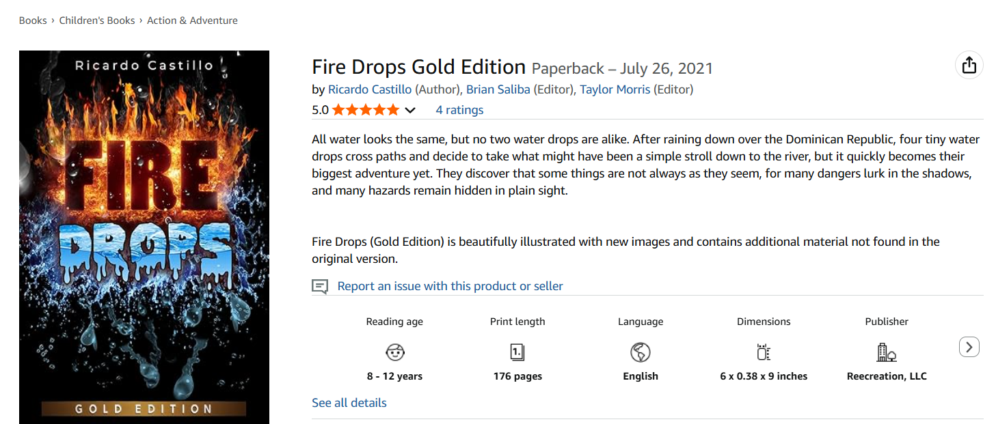Navigate to Action & Adventure breadcrumb

[x=193, y=20]
